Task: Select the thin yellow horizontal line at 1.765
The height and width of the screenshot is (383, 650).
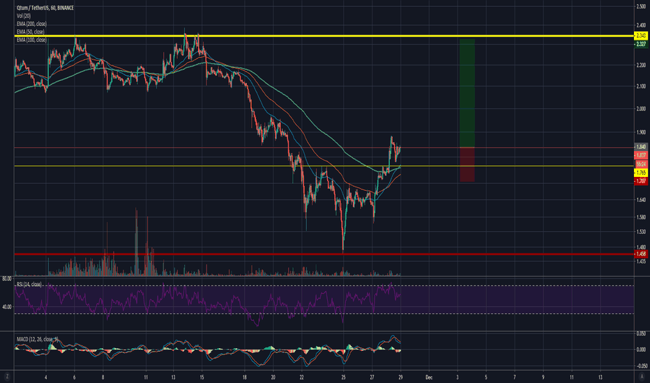Action: [x=324, y=166]
